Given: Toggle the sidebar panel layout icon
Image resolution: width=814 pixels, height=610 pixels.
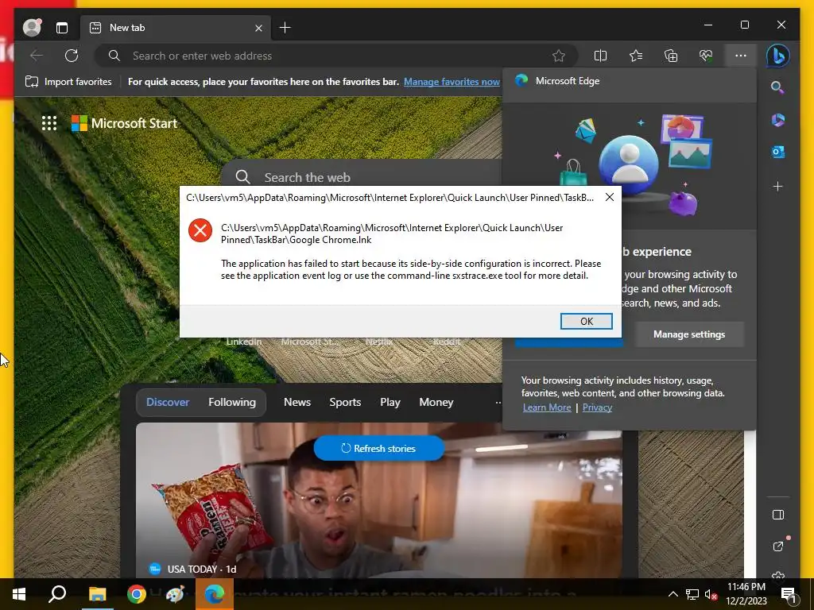Looking at the screenshot, I should pos(777,515).
